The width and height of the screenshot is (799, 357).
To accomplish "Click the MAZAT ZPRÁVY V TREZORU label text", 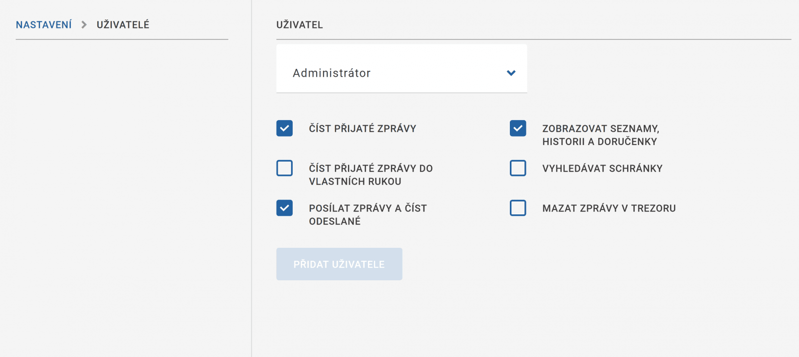I will (x=609, y=208).
